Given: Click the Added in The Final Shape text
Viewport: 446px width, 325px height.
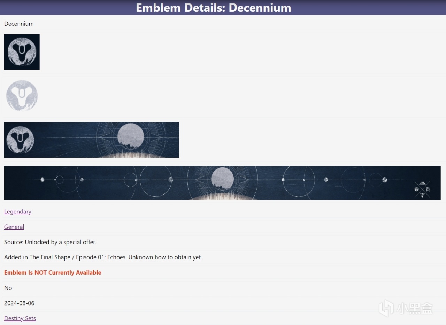Looking at the screenshot, I should 103,257.
